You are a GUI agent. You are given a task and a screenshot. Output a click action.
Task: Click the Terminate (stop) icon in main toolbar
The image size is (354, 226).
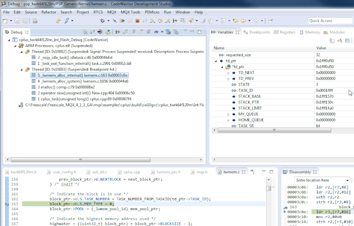[x=137, y=21]
